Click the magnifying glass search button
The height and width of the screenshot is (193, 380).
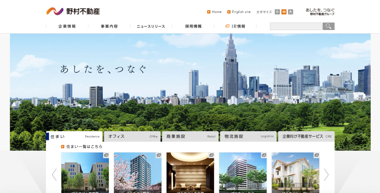coord(328,26)
